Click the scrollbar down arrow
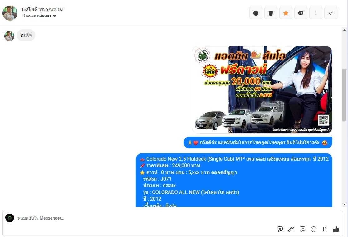The width and height of the screenshot is (348, 237). (x=344, y=204)
